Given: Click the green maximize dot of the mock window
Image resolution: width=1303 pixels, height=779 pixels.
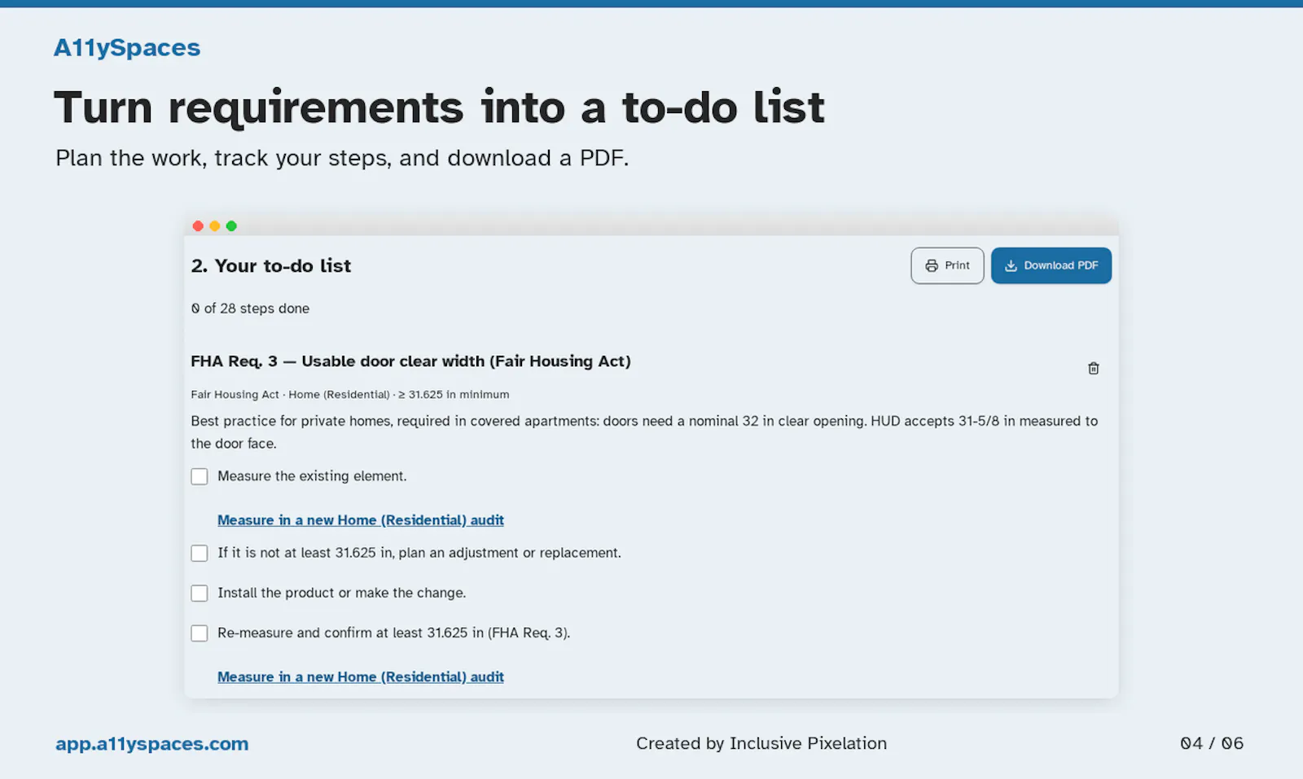Looking at the screenshot, I should (x=231, y=226).
